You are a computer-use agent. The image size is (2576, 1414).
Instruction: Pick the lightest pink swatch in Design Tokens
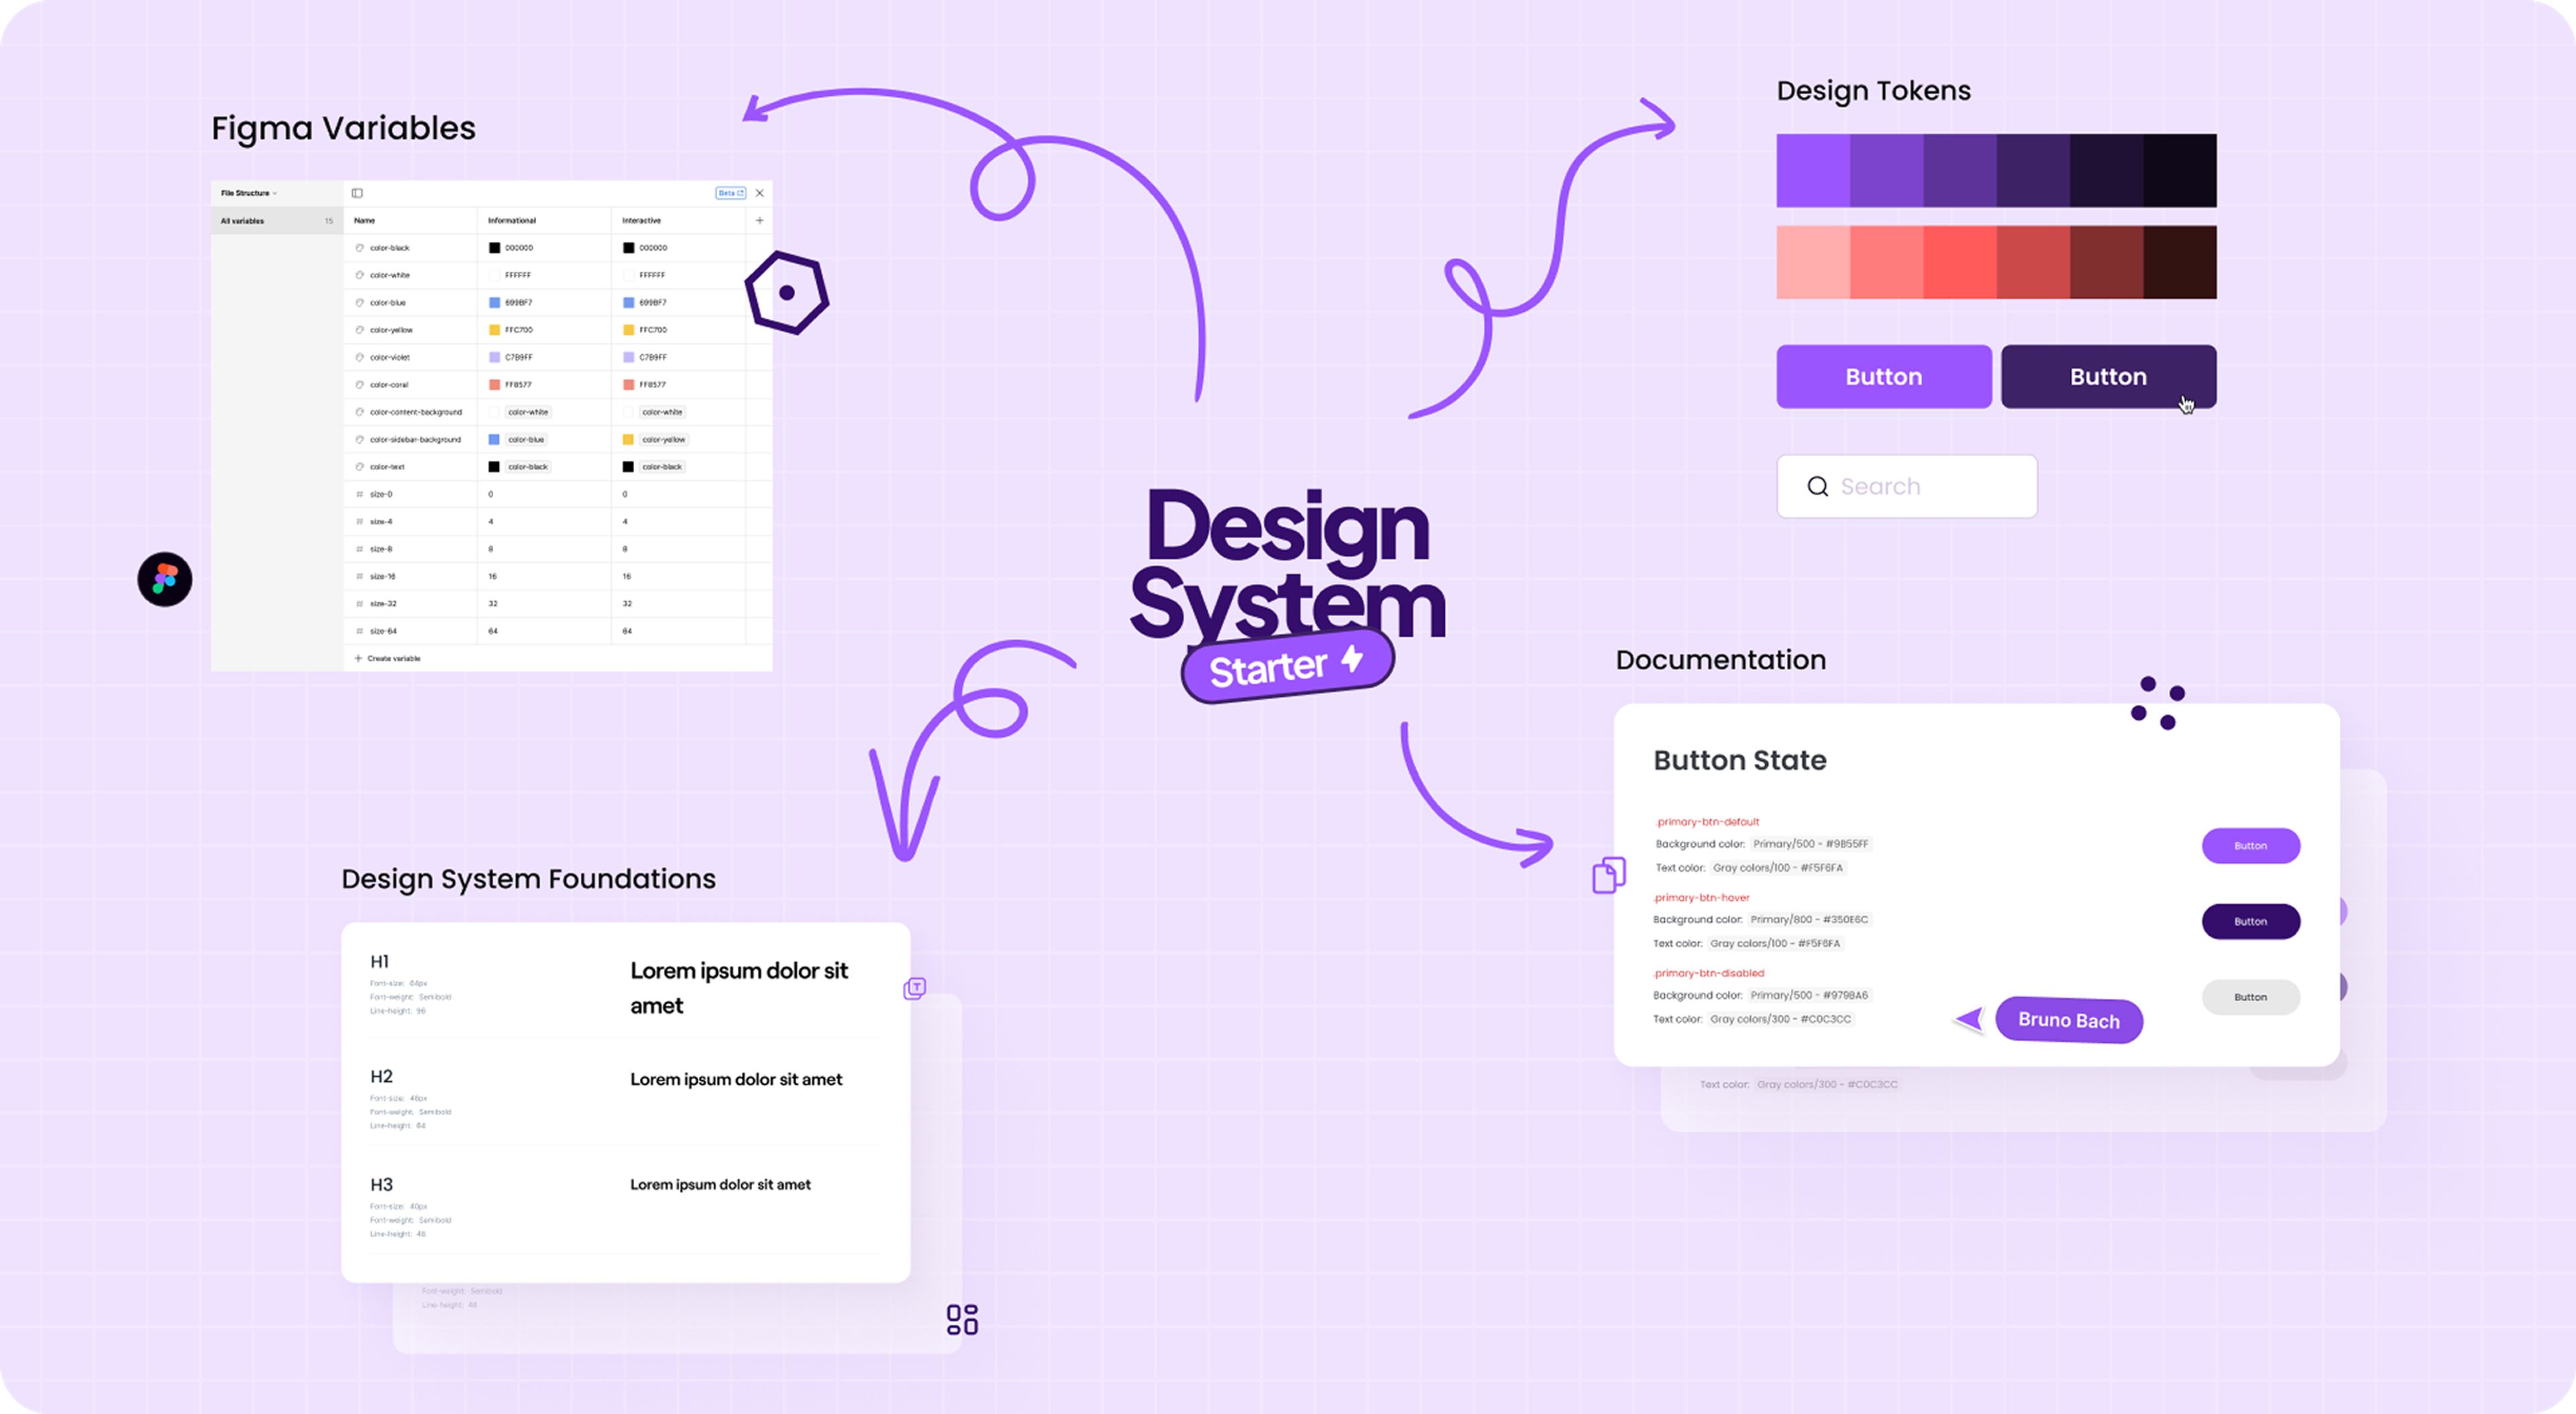(x=1813, y=262)
